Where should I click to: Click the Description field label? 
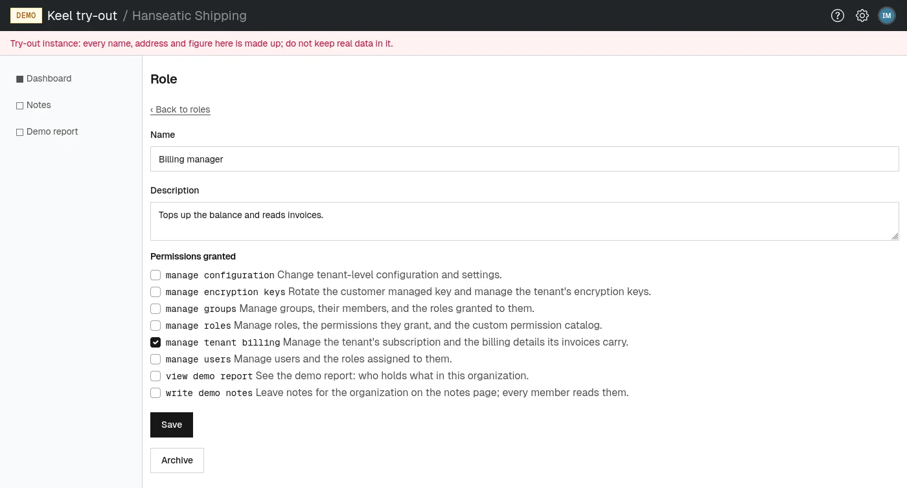(175, 190)
